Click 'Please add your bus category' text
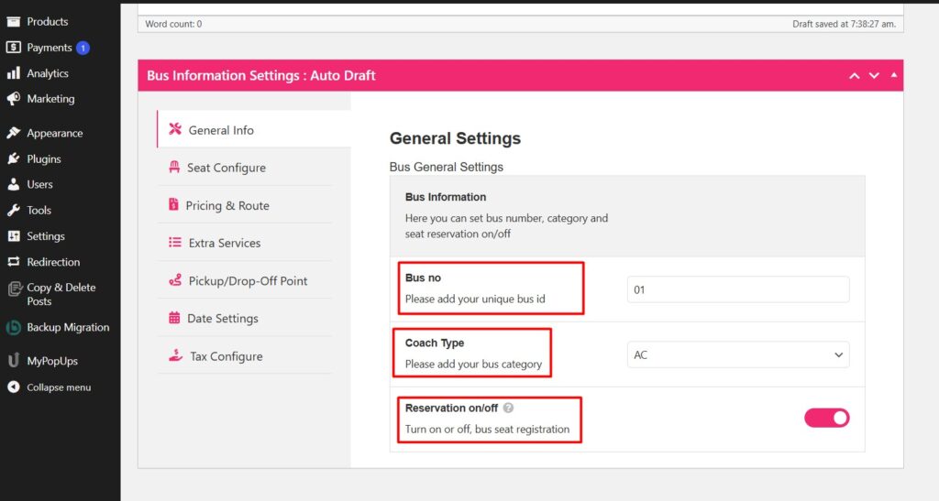This screenshot has height=501, width=939. [473, 365]
